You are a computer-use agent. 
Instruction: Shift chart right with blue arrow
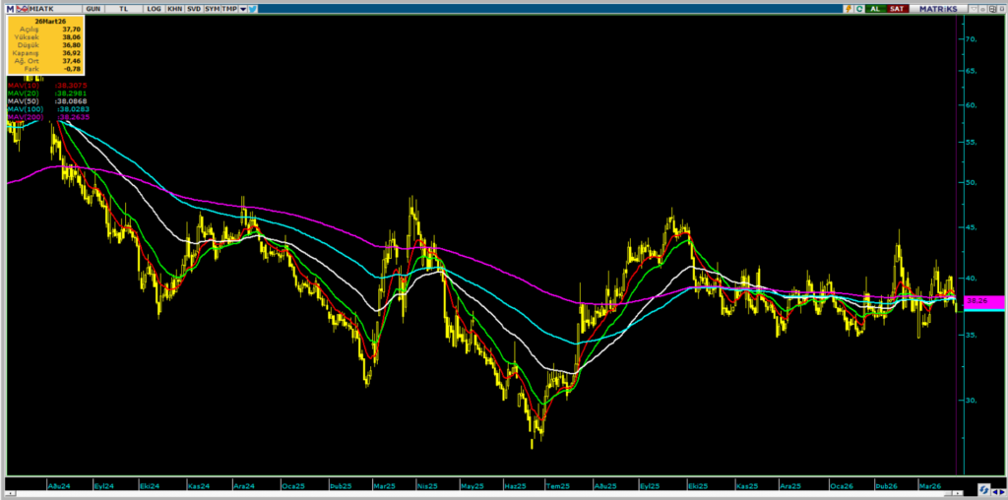[x=1001, y=492]
